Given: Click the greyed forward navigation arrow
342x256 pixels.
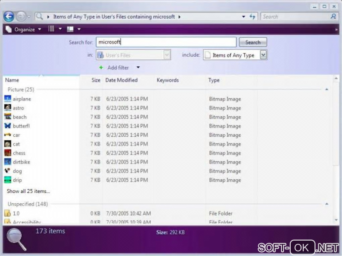Looking at the screenshot, I should click(x=21, y=16).
